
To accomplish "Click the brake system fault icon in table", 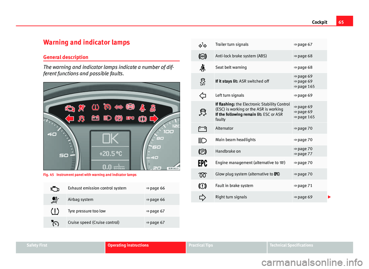I will tap(203, 186).
